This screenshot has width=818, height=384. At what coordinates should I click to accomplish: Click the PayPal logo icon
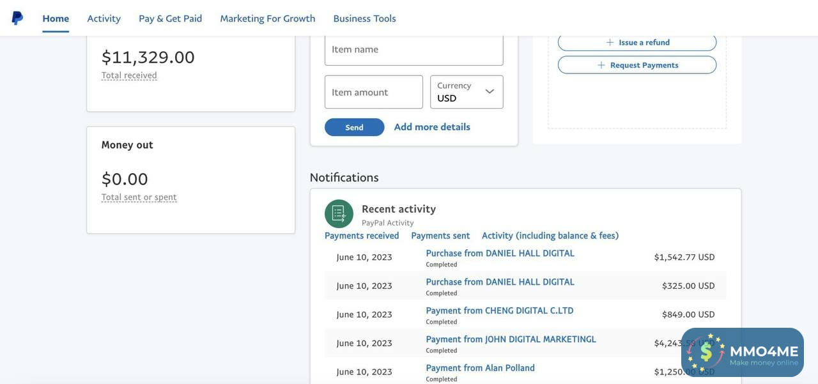tap(17, 18)
